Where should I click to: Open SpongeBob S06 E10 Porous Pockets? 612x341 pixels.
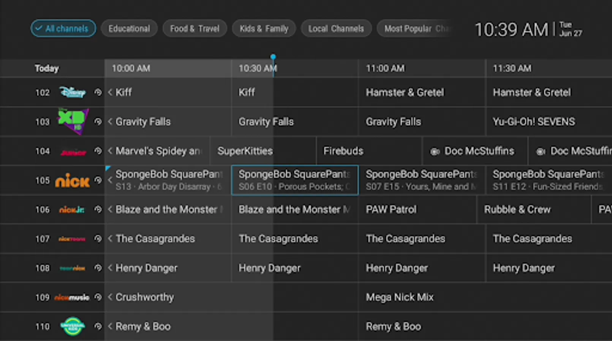[295, 180]
